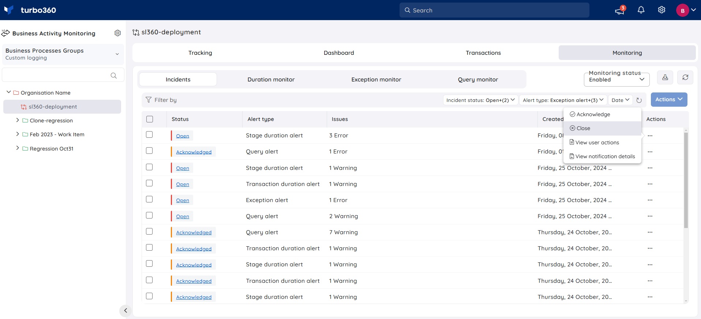701x319 pixels.
Task: Toggle the select-all header checkbox
Action: point(149,119)
